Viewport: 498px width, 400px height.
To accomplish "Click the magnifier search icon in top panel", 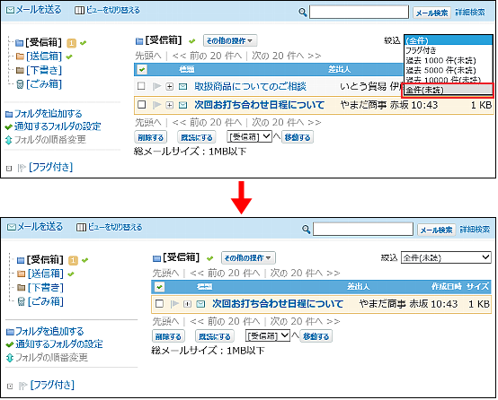I will tap(302, 13).
